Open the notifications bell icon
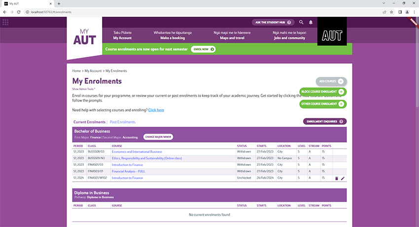419x227 pixels. coord(311,22)
